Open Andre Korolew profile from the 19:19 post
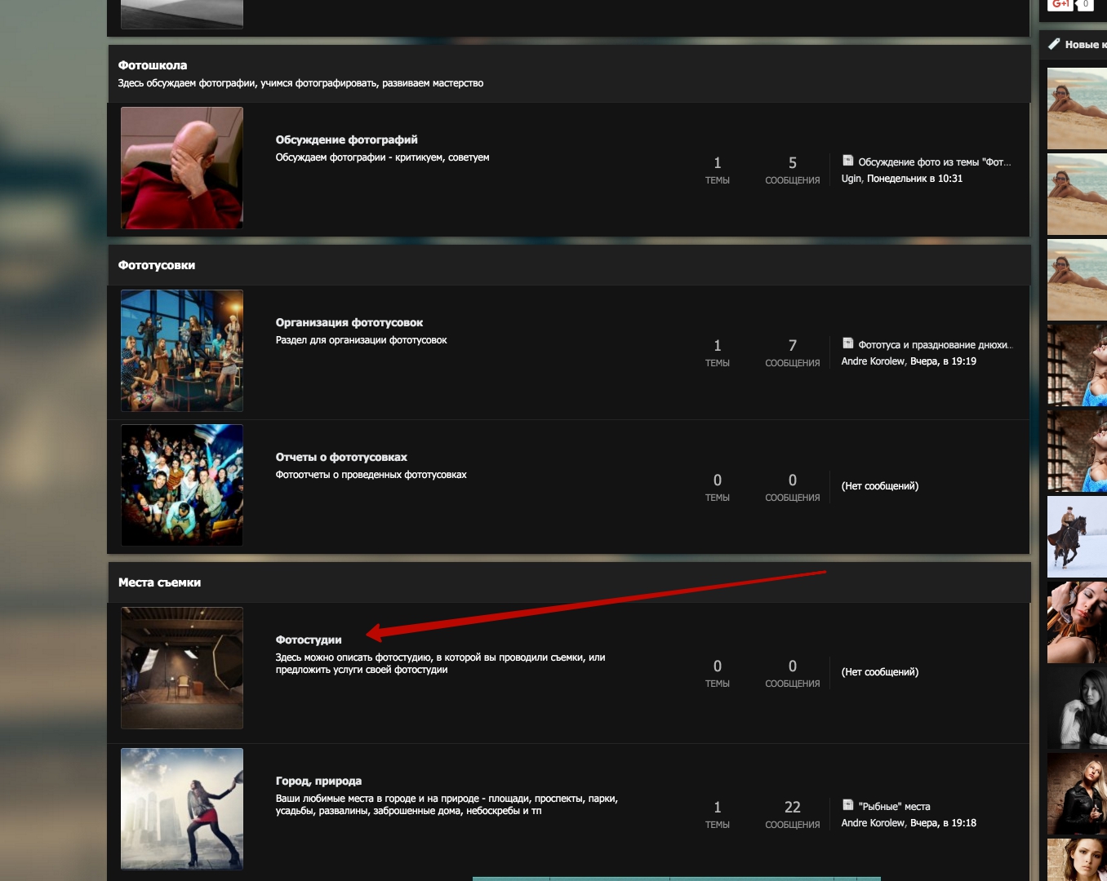1107x881 pixels. click(873, 361)
